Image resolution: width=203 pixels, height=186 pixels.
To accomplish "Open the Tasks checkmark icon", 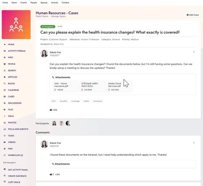I will point(5,136).
